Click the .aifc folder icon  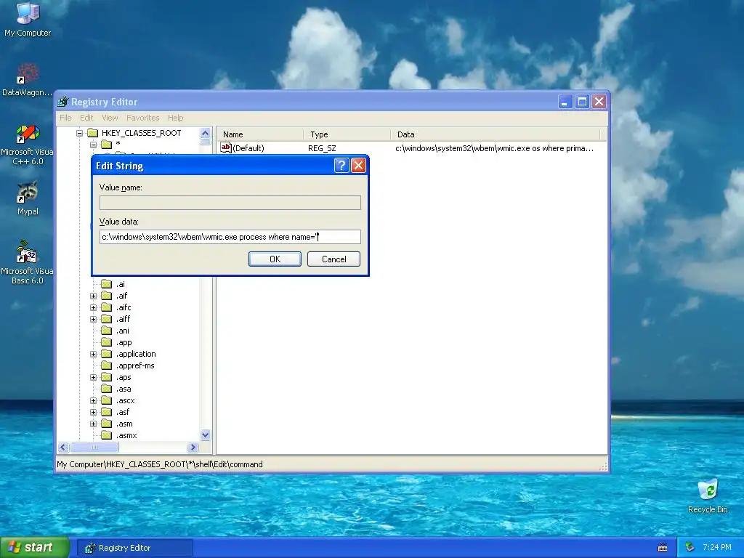pyautogui.click(x=107, y=307)
